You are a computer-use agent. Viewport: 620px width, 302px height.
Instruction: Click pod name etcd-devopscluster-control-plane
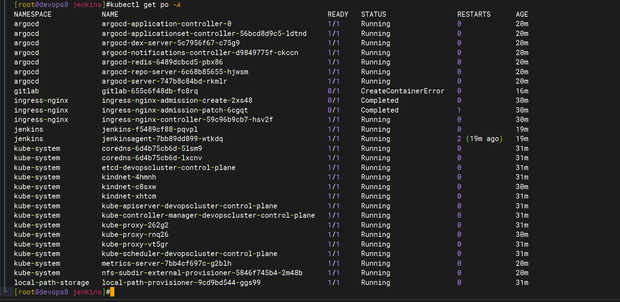click(x=169, y=168)
